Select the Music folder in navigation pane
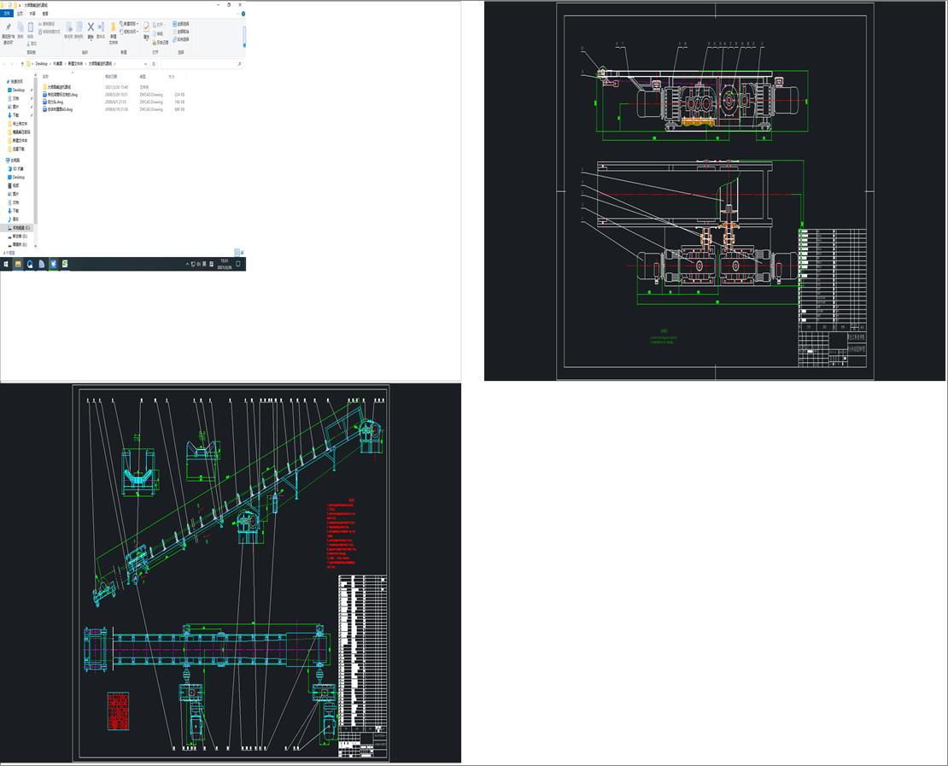 point(15,219)
